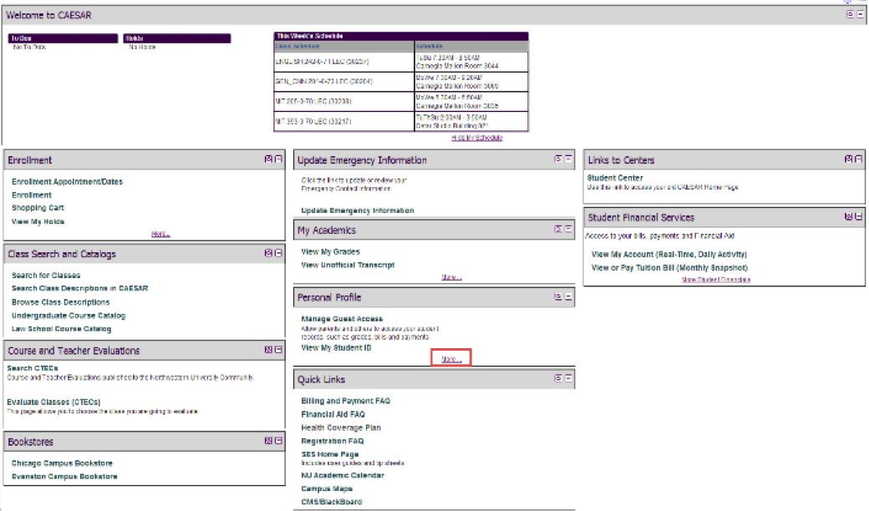Open Search for Classes link
The image size is (869, 511).
tap(46, 276)
